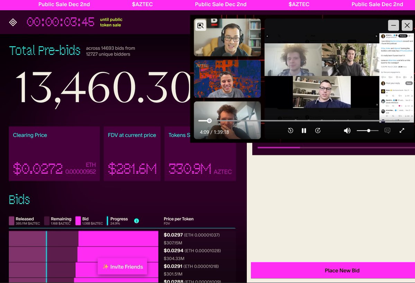Click the $0.0297 price row

(192, 235)
